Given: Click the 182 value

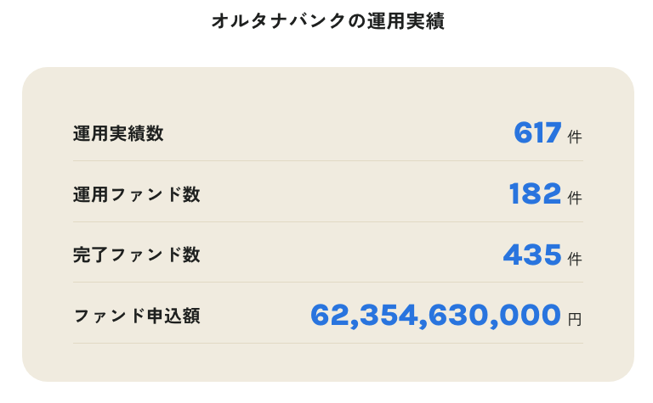Looking at the screenshot, I should 535,194.
